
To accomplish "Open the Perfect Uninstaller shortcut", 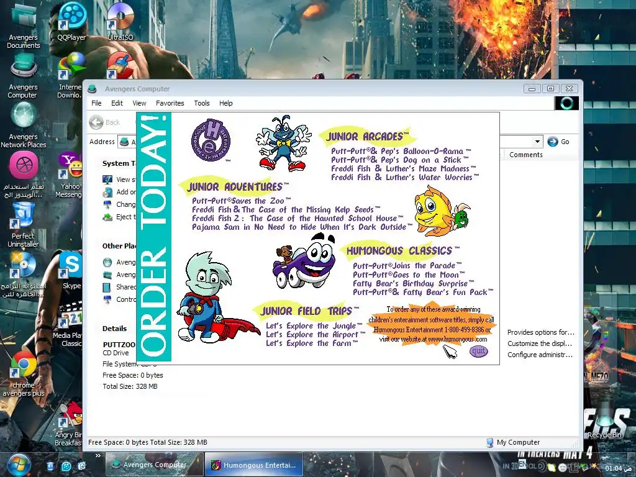I will [23, 225].
